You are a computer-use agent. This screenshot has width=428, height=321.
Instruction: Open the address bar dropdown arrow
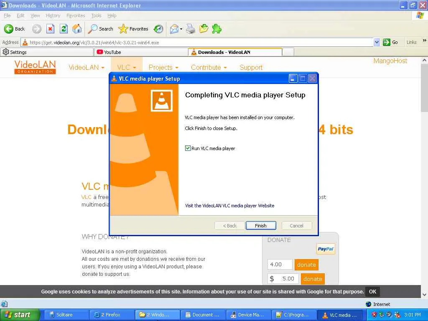click(x=377, y=42)
